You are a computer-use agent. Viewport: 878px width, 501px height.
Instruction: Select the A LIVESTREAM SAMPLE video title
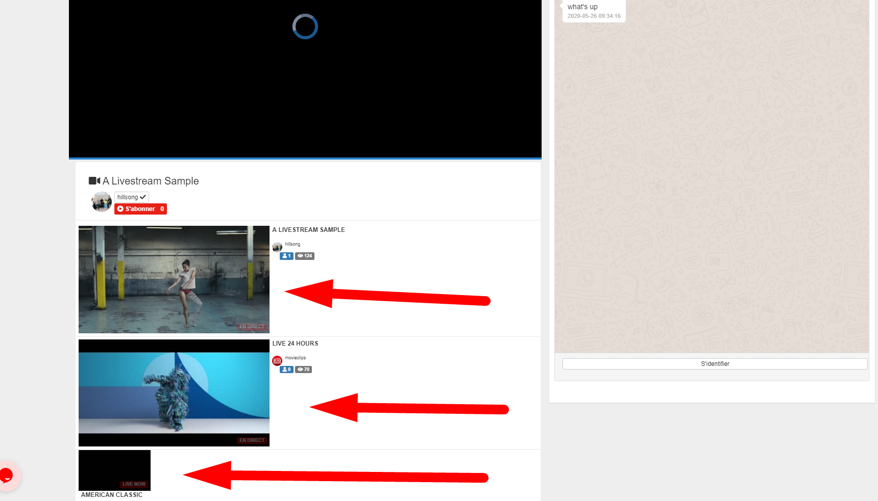[x=308, y=229]
